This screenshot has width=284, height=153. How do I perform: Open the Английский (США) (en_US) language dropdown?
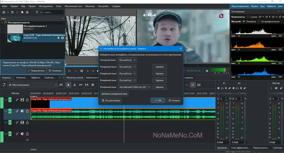[x=134, y=87]
